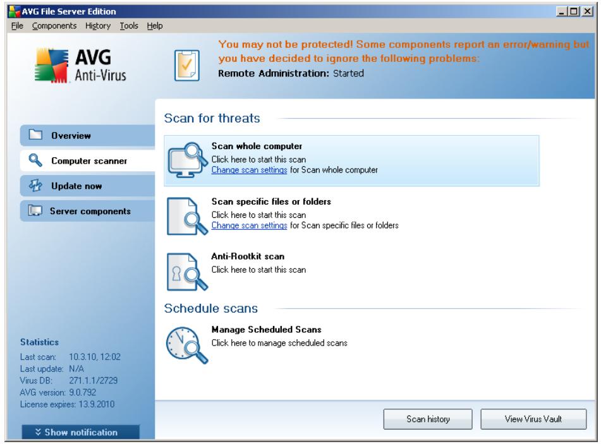The width and height of the screenshot is (601, 444).
Task: Open the File menu
Action: pos(17,26)
